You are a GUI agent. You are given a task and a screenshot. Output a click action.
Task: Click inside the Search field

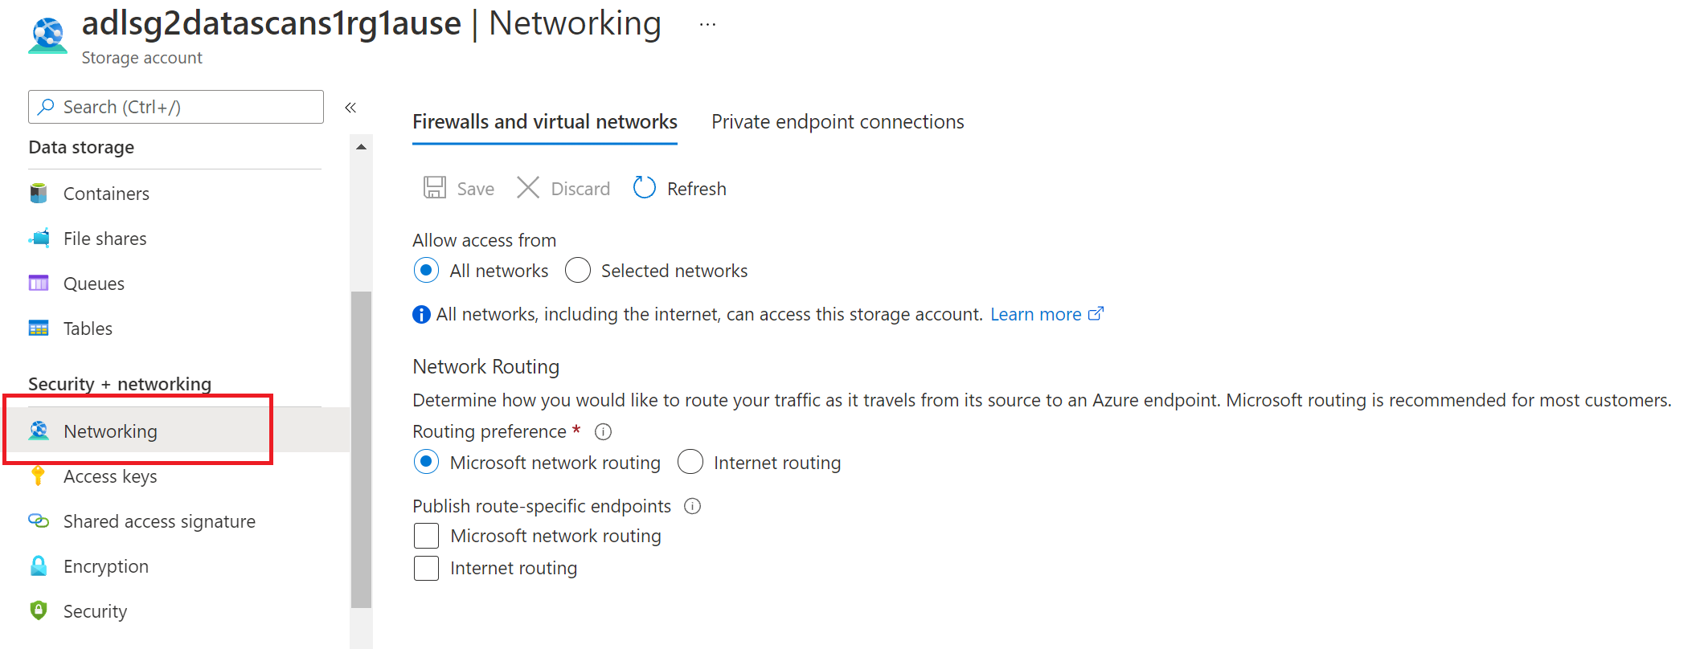(175, 106)
